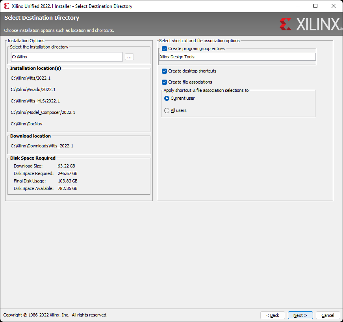343x322 pixels.
Task: Click the installation directory text field
Action: click(67, 57)
